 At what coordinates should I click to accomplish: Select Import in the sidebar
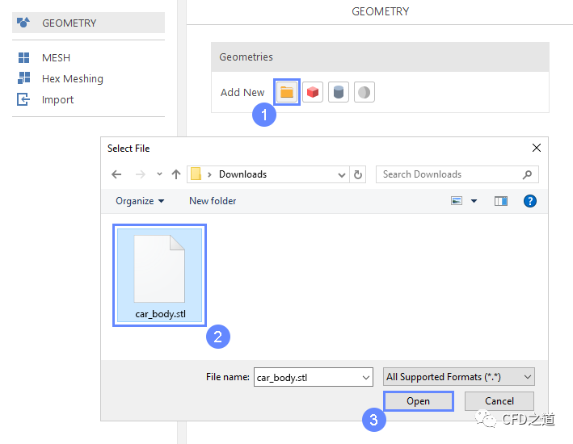57,100
